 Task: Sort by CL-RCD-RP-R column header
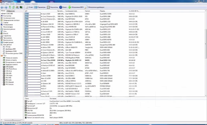point(134,11)
